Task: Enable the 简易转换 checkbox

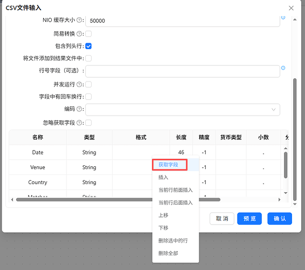Action: click(x=88, y=34)
